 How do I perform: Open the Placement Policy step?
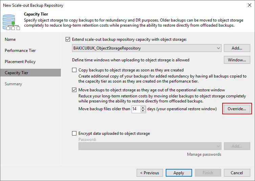(x=20, y=62)
